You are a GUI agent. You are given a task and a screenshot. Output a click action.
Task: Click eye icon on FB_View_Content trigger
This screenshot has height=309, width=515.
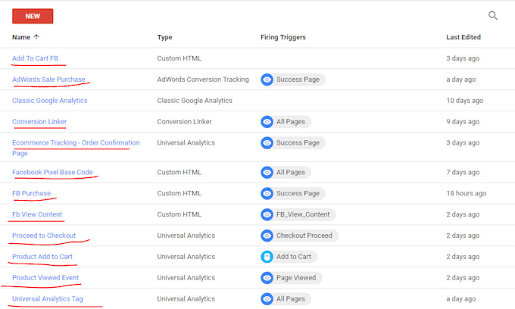point(267,214)
